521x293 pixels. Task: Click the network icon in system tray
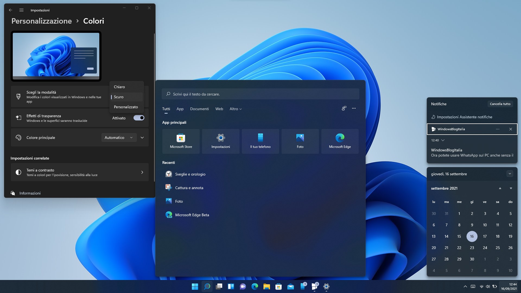pos(482,286)
